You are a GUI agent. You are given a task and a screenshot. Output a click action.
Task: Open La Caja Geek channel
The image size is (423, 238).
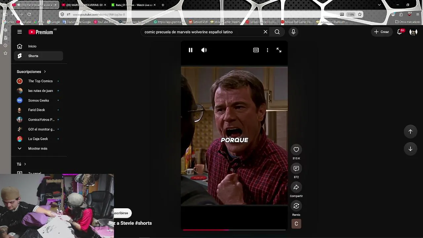38,139
